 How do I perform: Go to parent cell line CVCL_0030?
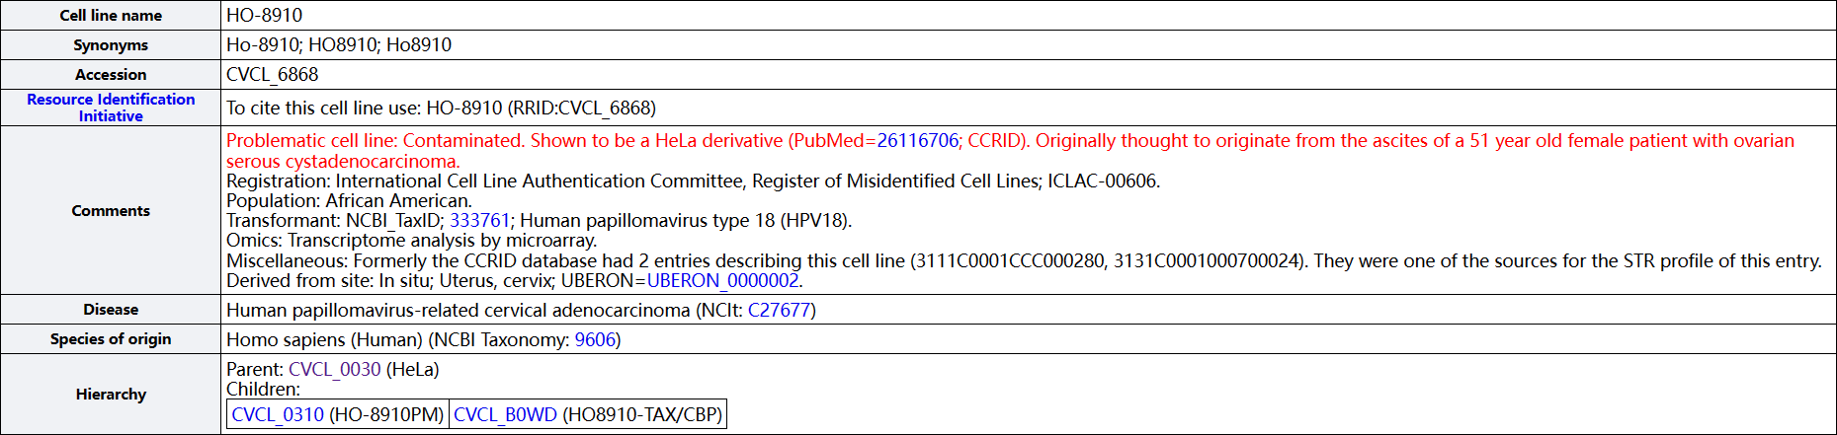click(334, 370)
